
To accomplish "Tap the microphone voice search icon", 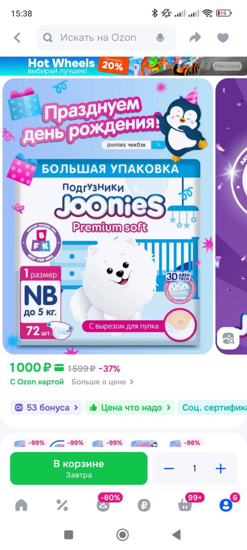I will tap(160, 38).
